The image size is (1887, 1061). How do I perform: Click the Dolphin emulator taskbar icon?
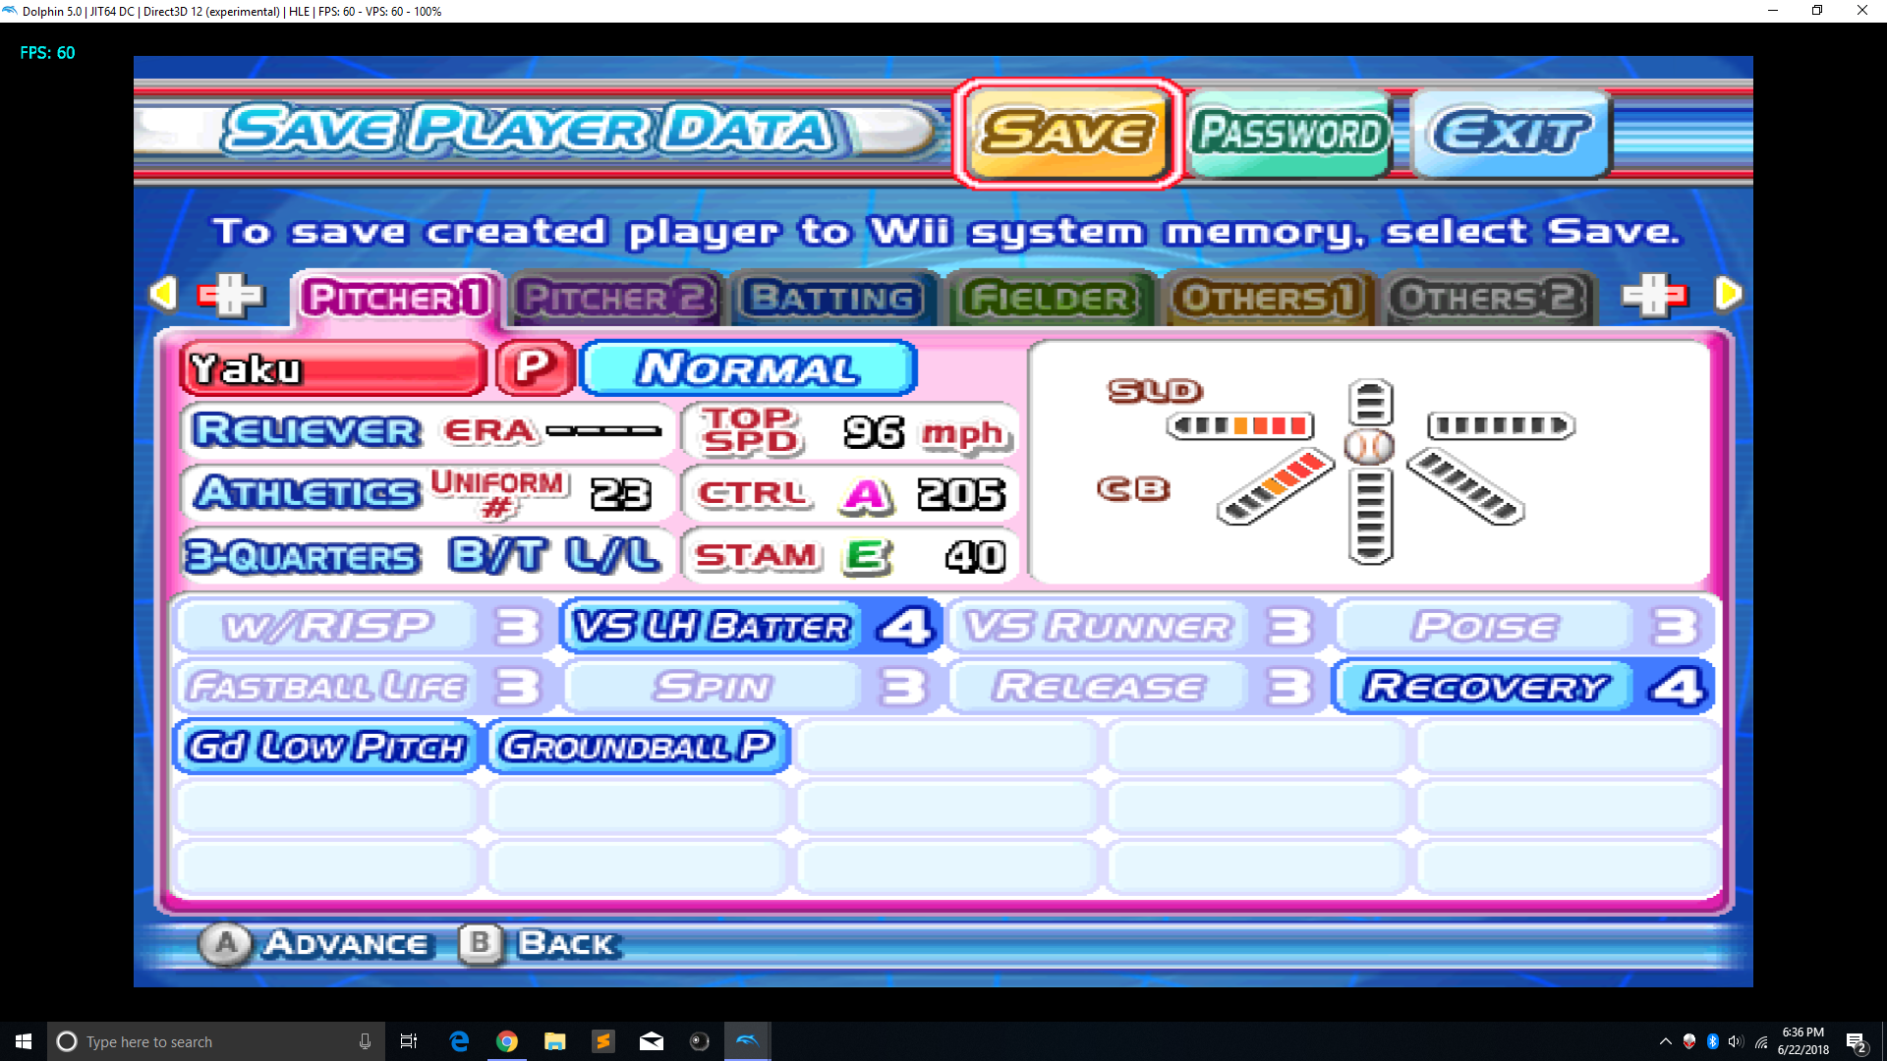click(748, 1041)
